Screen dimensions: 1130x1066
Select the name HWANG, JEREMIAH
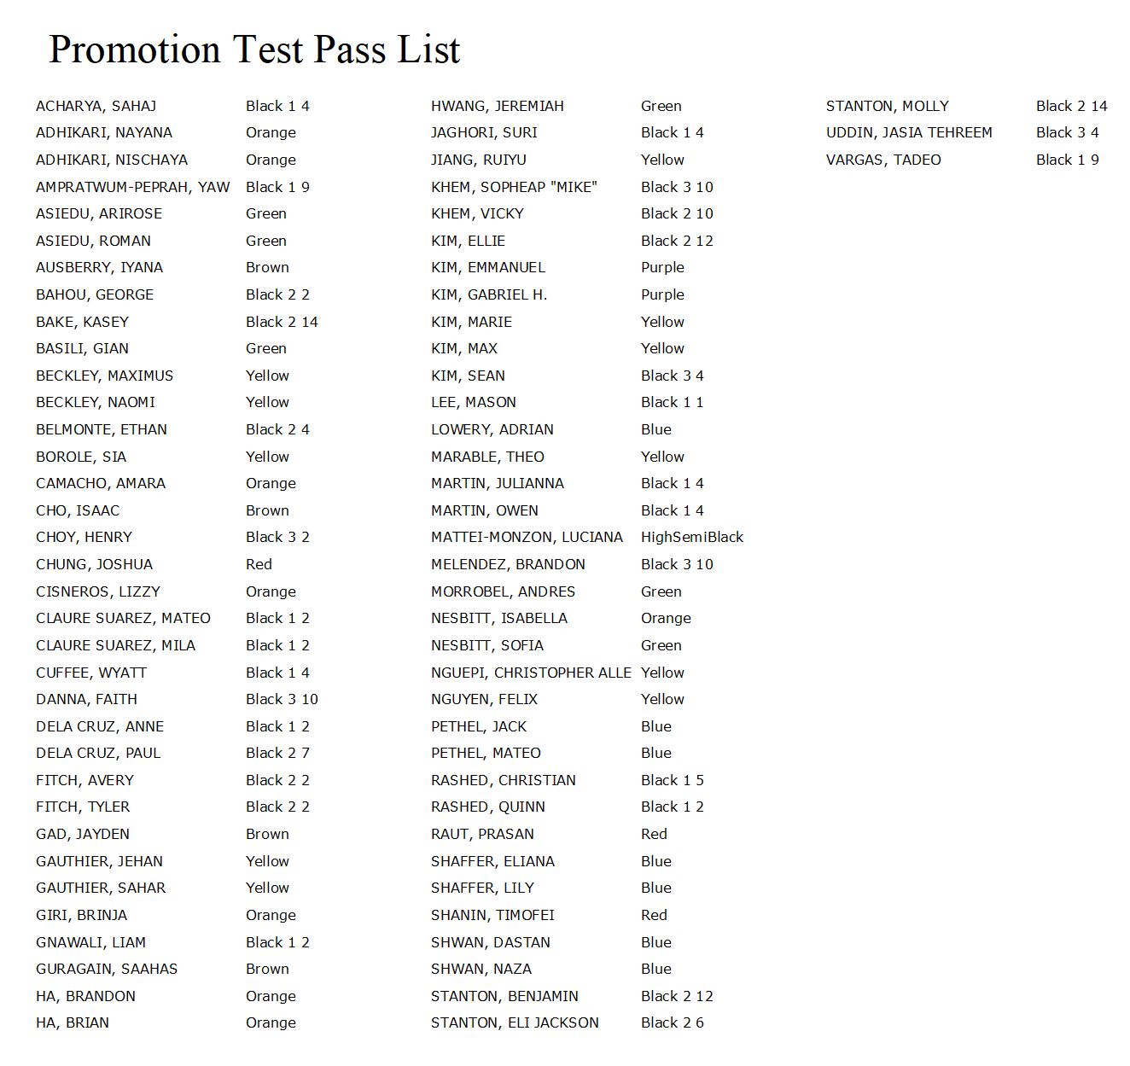click(498, 107)
